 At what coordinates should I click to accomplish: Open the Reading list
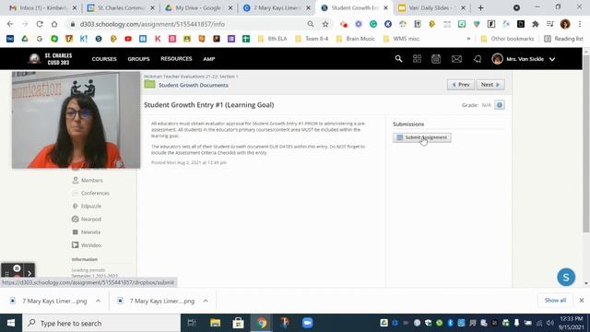(563, 39)
